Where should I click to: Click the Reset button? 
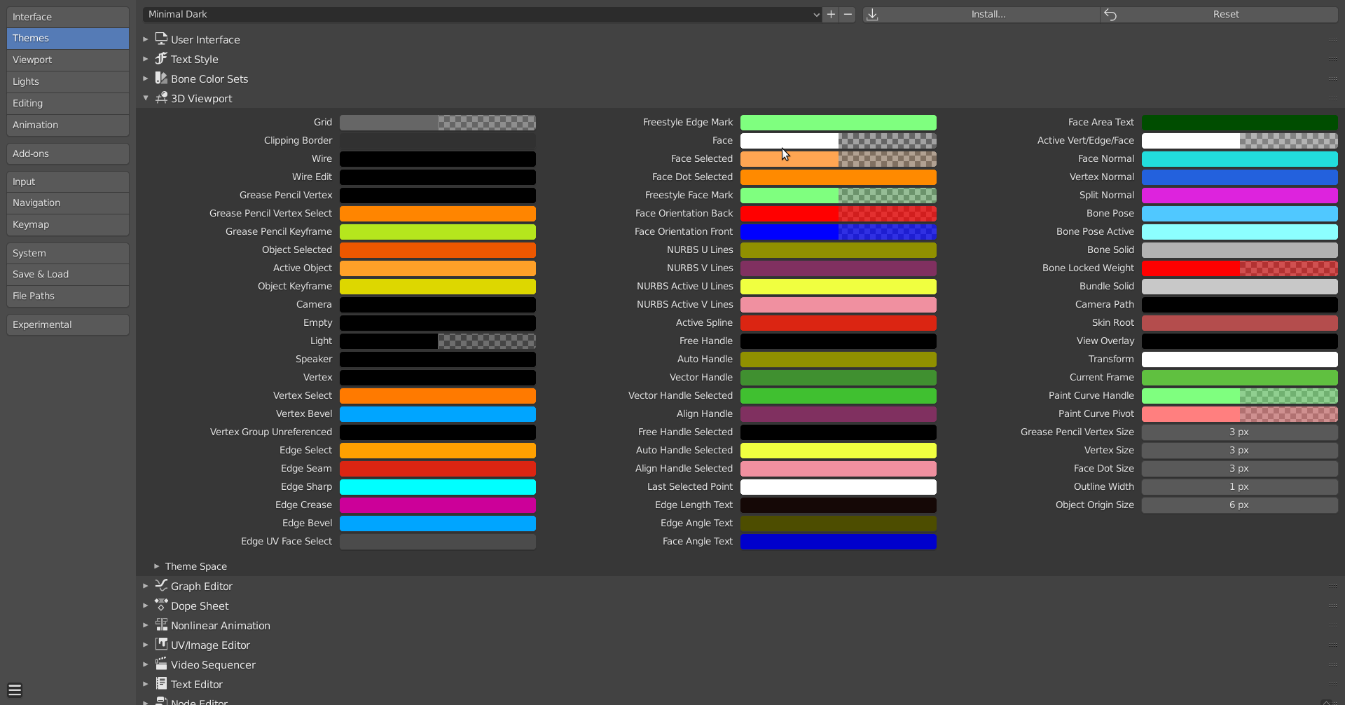[x=1227, y=14]
